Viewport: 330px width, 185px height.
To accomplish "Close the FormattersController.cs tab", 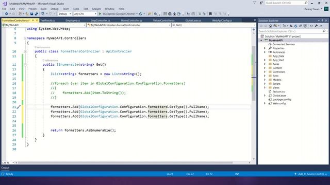I will pyautogui.click(x=37, y=21).
